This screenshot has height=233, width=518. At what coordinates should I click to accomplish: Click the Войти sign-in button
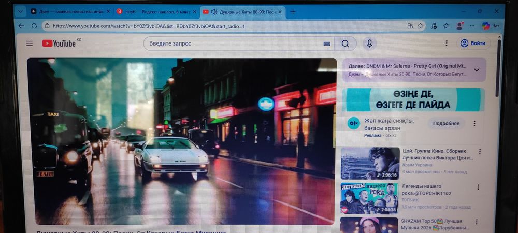click(473, 43)
